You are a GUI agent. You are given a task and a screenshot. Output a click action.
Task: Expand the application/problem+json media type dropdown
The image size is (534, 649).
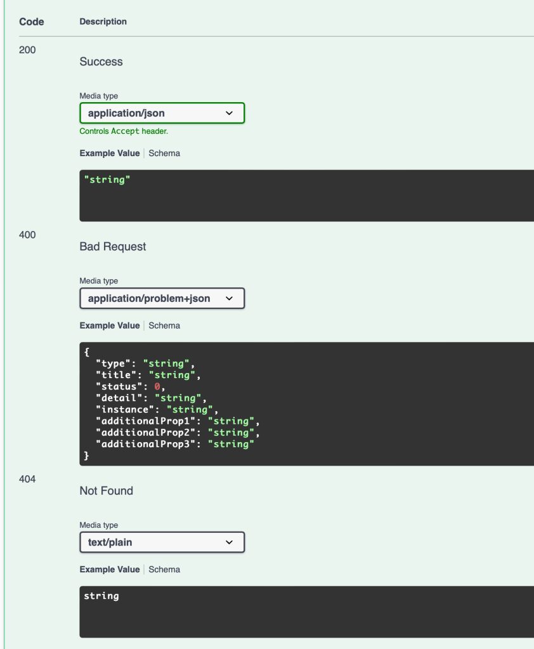pyautogui.click(x=162, y=298)
